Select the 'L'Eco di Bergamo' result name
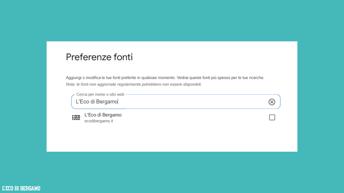Screen dimensions: 344x193 click(x=103, y=115)
